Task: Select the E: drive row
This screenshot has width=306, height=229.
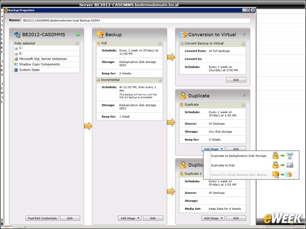Action: tap(46, 53)
